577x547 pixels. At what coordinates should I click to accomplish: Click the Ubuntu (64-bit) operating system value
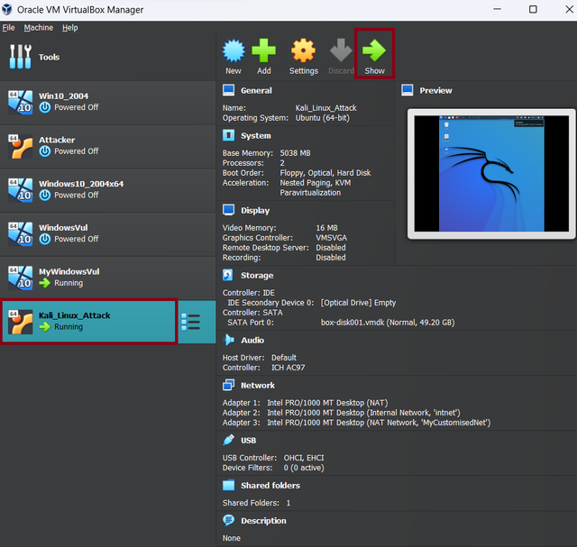[x=323, y=118]
